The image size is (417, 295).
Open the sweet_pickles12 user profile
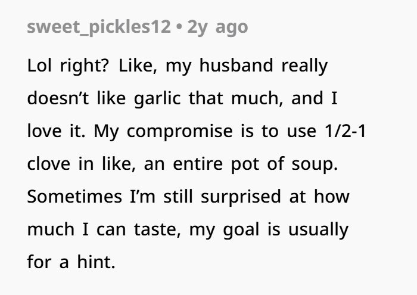pyautogui.click(x=99, y=28)
